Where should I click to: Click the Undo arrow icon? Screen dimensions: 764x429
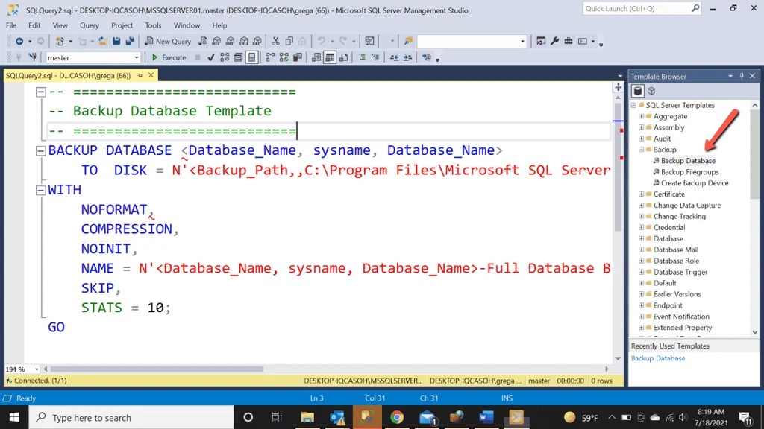[321, 42]
